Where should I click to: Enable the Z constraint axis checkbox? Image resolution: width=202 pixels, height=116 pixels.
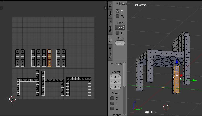click(x=112, y=108)
